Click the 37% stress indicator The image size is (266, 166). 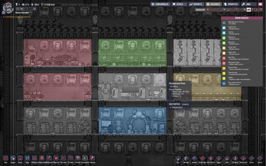pyautogui.click(x=26, y=4)
